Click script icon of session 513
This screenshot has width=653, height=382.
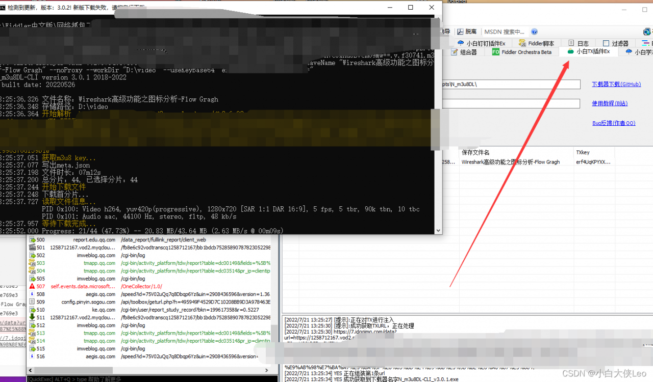[32, 333]
